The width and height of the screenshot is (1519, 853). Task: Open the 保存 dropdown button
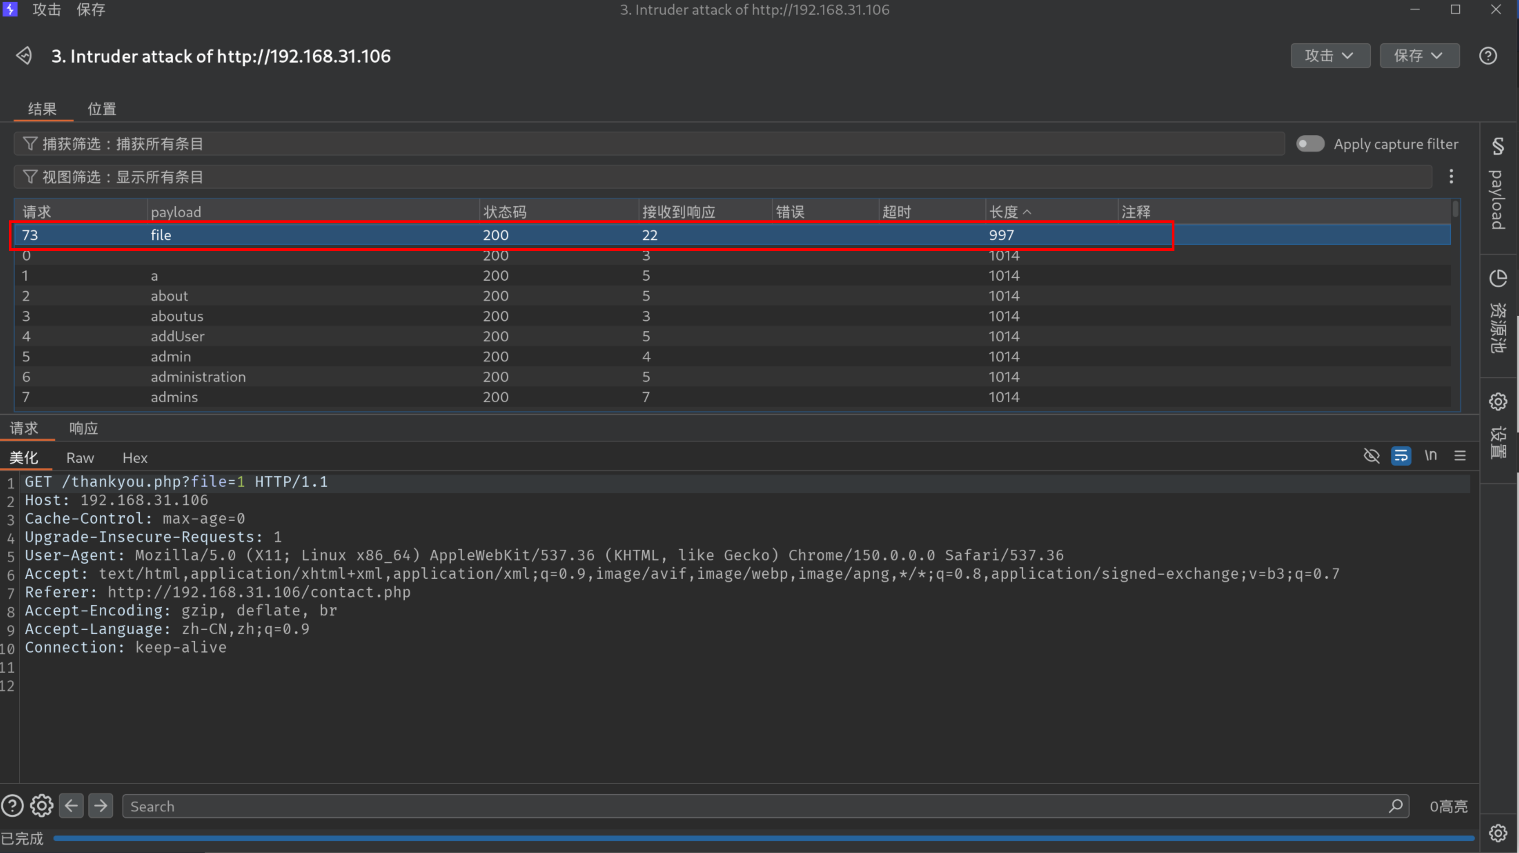[1419, 56]
